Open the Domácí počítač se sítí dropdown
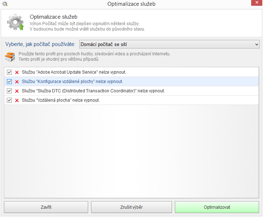The width and height of the screenshot is (263, 217). 169,44
